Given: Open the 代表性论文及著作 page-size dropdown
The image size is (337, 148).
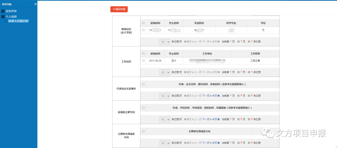Looking at the screenshot, I should [165, 96].
